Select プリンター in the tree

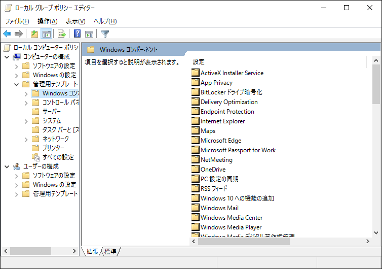[53, 148]
